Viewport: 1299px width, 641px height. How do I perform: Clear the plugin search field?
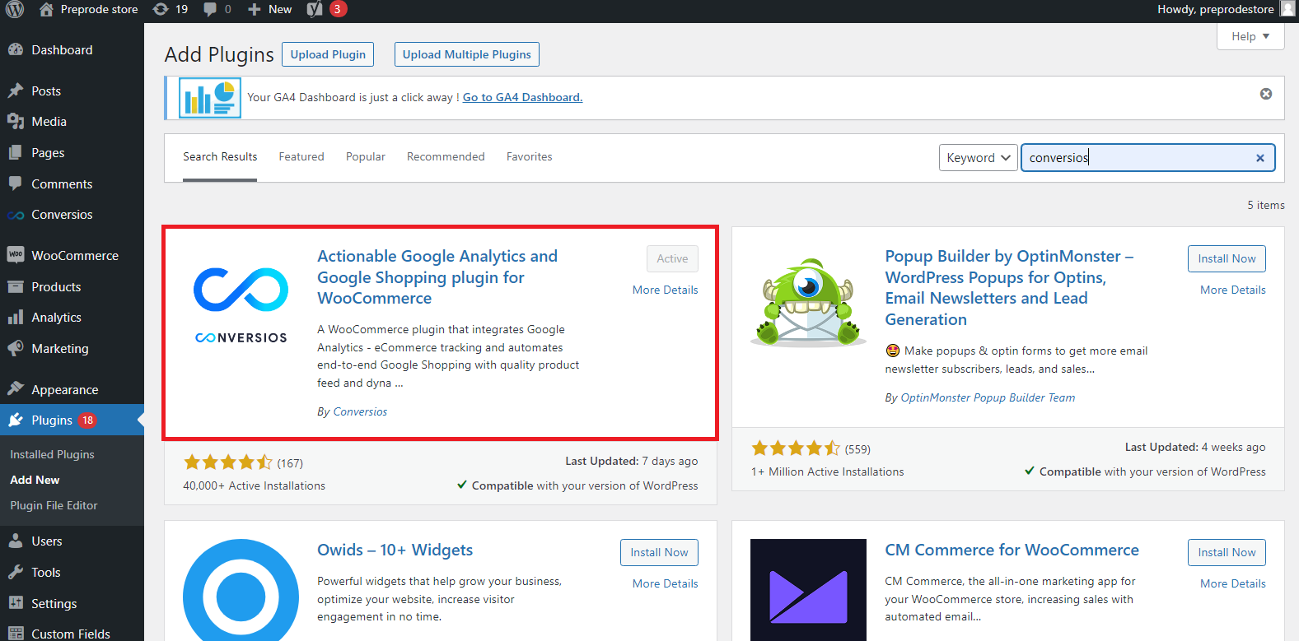[1259, 158]
